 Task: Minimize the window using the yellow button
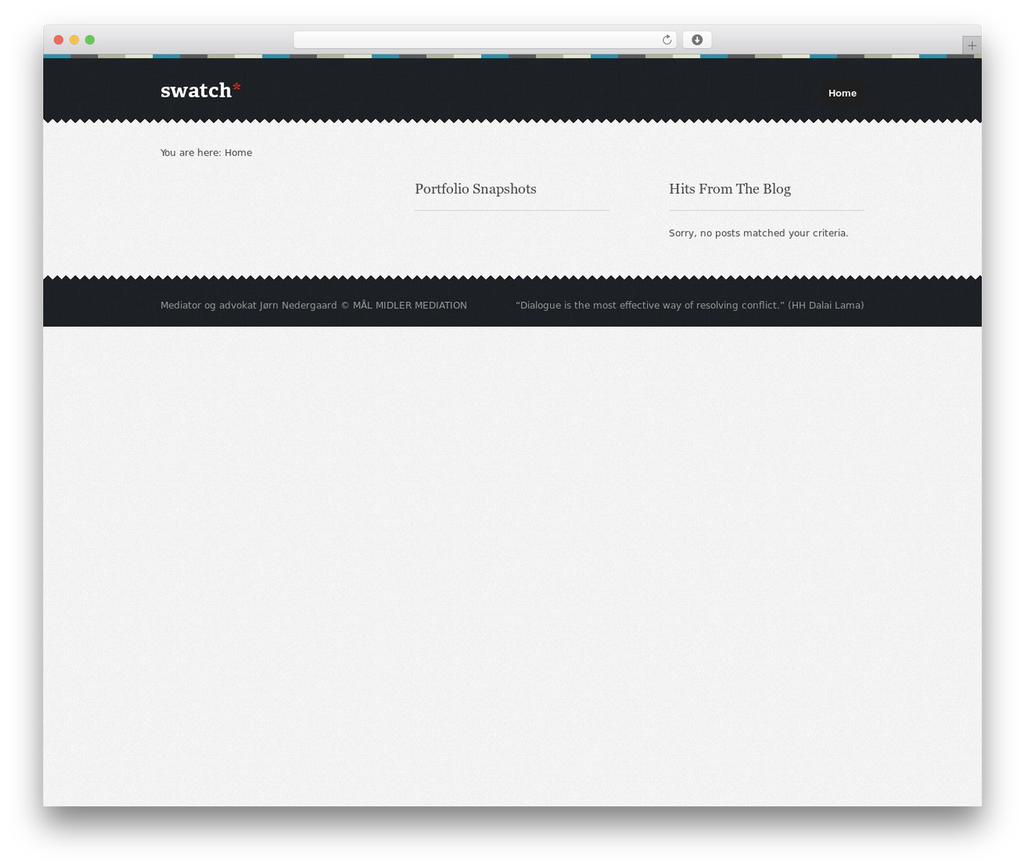coord(74,40)
